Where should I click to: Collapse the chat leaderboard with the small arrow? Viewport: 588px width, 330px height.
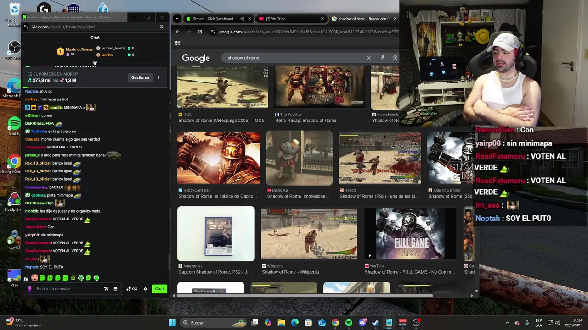tap(95, 63)
